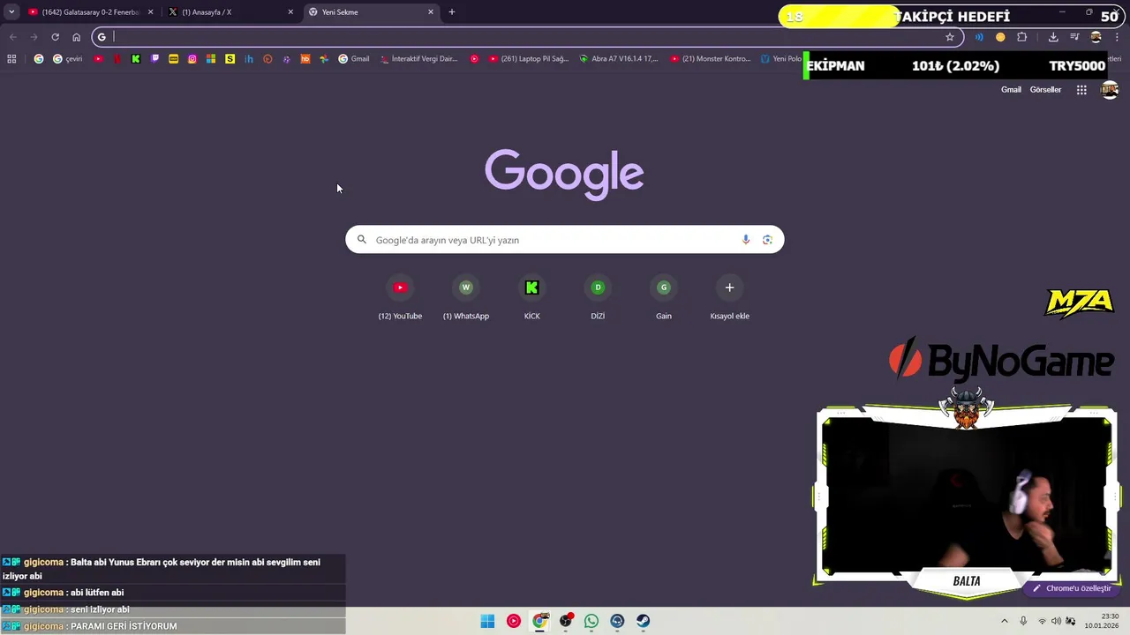Open the orange hb bookmark icon
This screenshot has width=1130, height=635.
pos(305,59)
